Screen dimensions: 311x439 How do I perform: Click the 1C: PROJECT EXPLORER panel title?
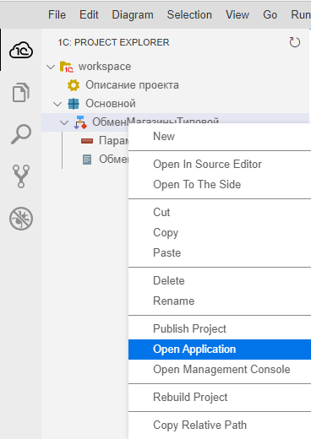tap(113, 42)
